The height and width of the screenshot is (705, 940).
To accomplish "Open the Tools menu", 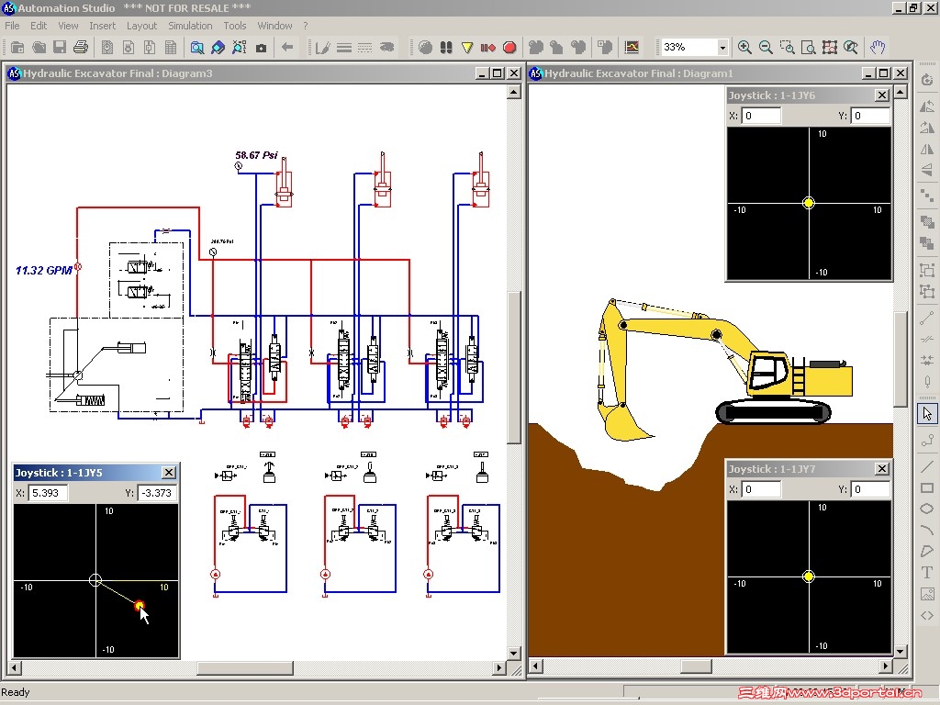I will click(x=235, y=26).
